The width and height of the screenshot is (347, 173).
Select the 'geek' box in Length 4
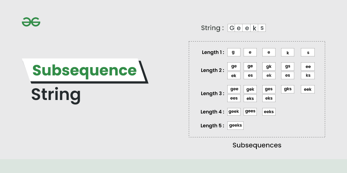(x=234, y=111)
